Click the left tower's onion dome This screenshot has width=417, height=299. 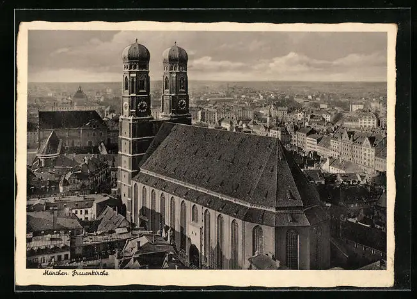pos(136,51)
